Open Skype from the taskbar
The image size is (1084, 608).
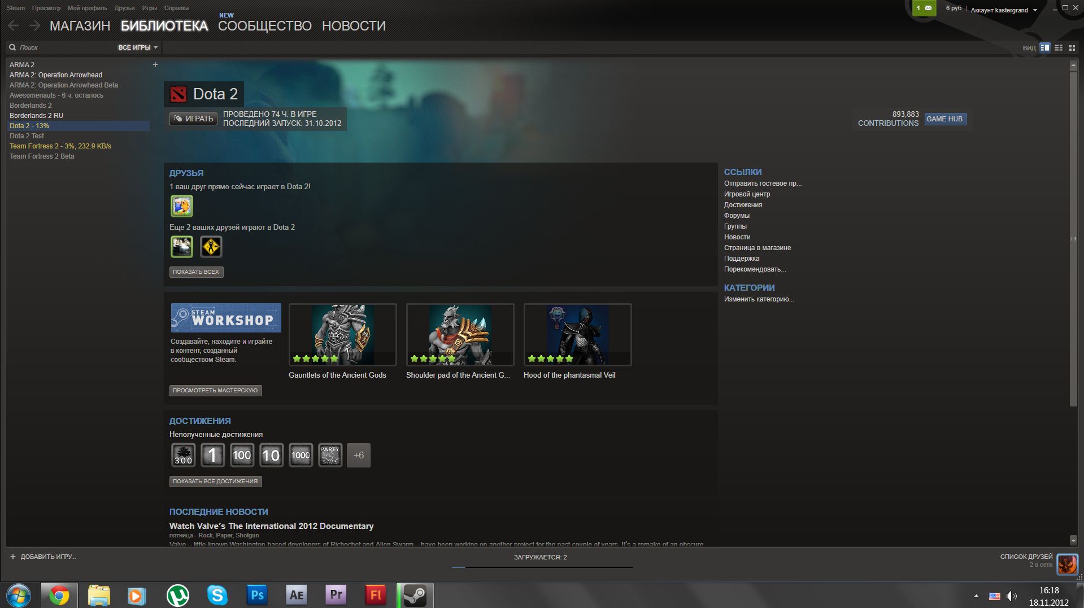[217, 596]
